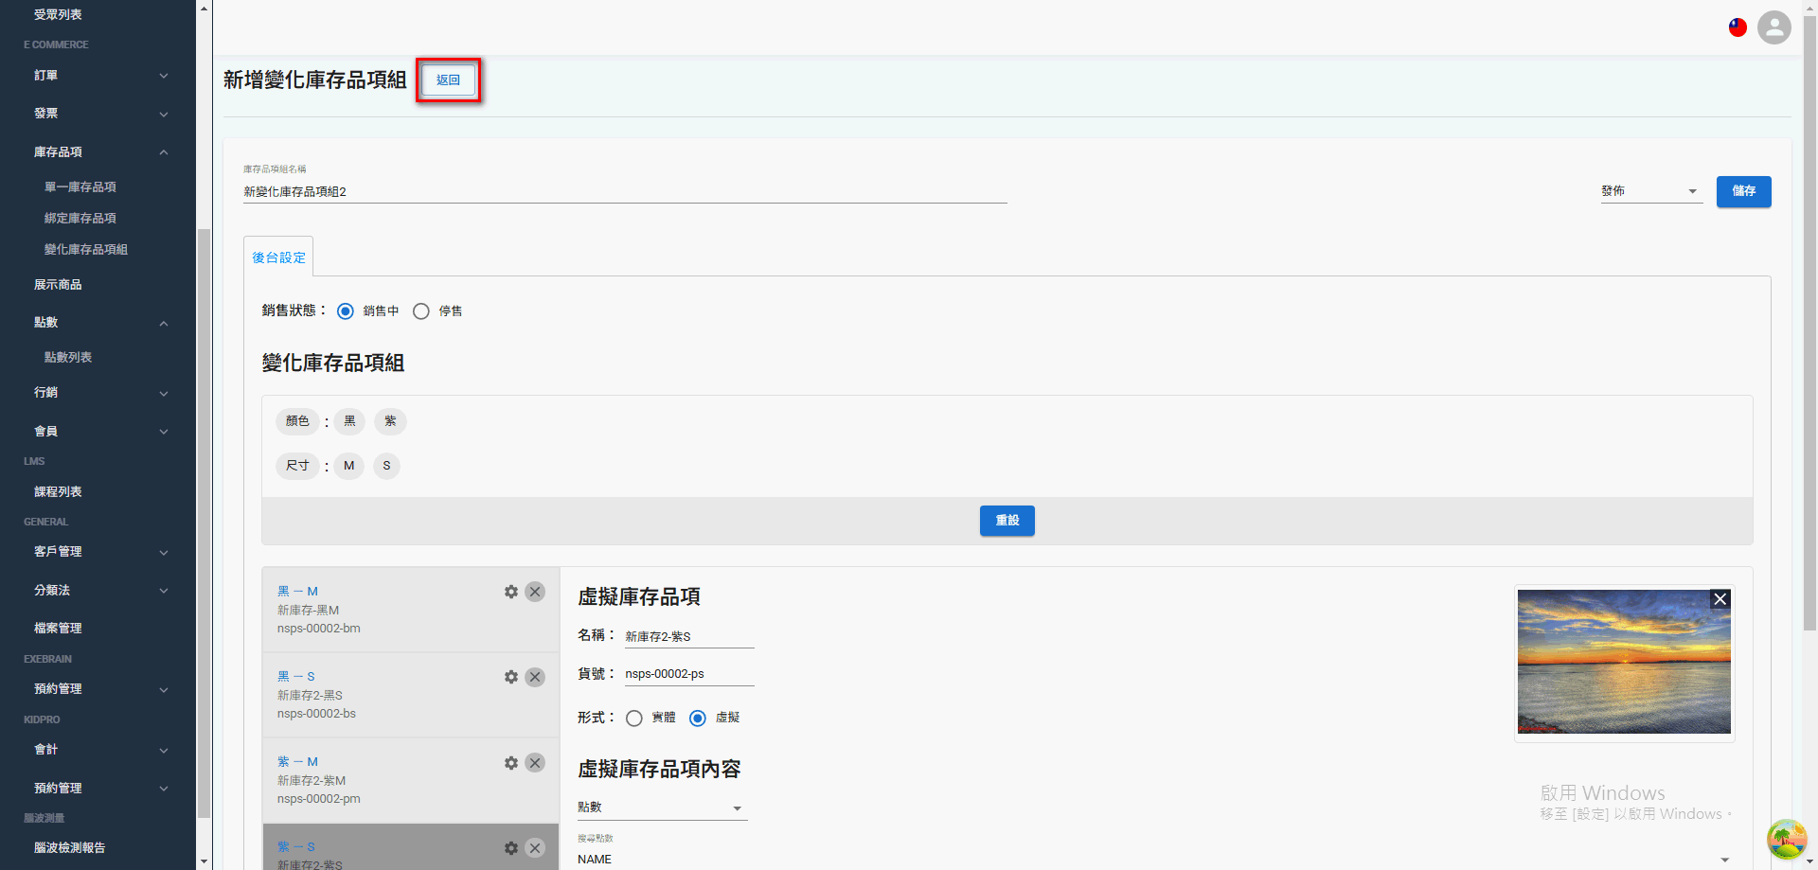Remove the 黑 – M variant row

tap(535, 592)
